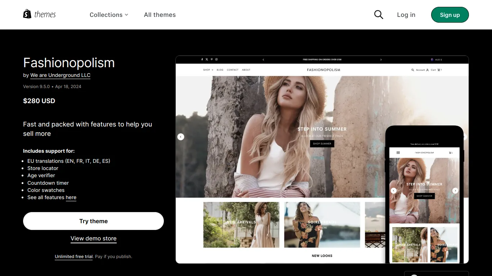This screenshot has width=492, height=276.
Task: Click SHOP SUMMER button in mobile preview
Action: pyautogui.click(x=424, y=196)
